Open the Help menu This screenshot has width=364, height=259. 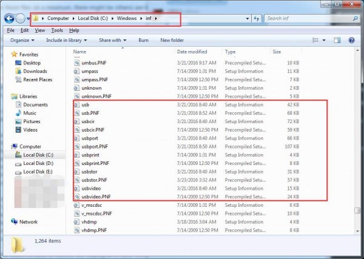click(74, 30)
